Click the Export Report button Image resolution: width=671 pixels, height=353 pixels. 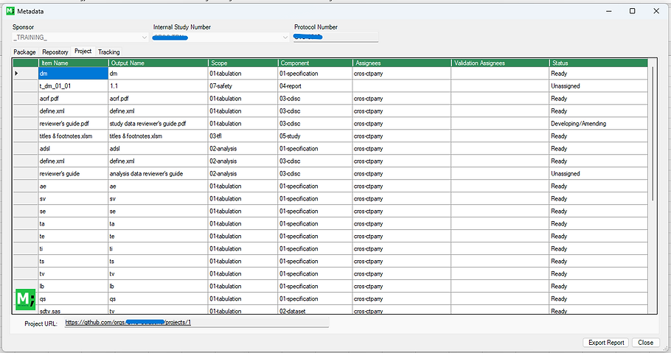606,342
